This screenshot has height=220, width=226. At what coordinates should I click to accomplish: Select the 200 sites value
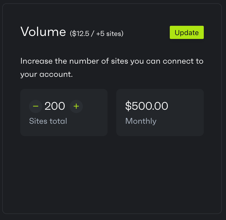55,106
